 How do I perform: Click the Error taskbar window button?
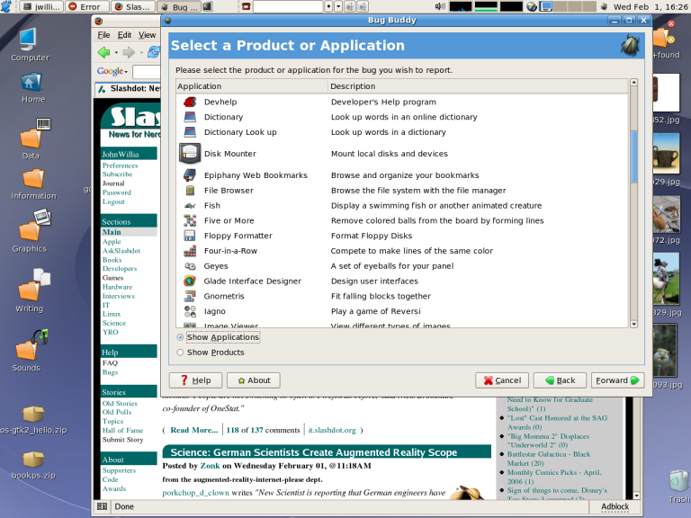coord(87,6)
